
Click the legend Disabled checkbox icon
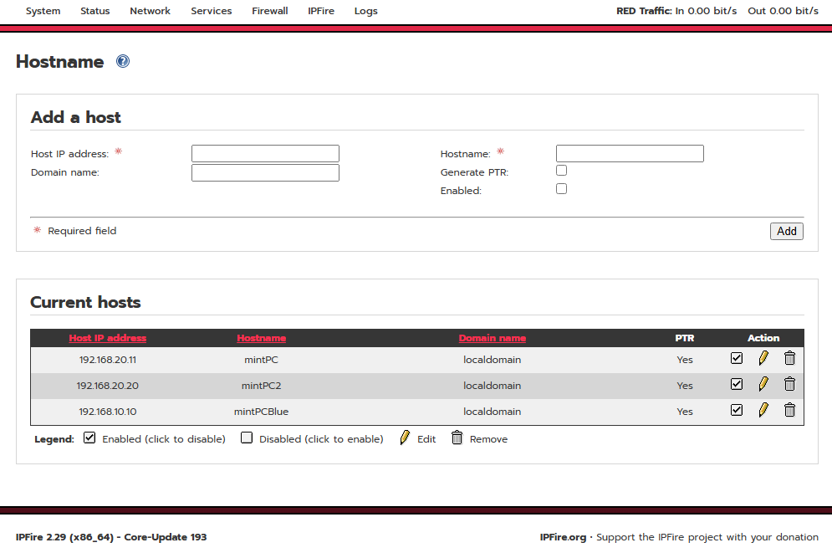(246, 438)
